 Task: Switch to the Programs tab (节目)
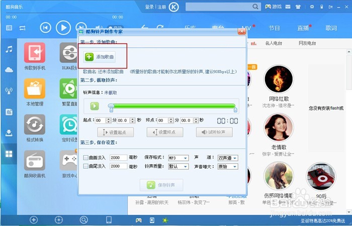point(275,28)
